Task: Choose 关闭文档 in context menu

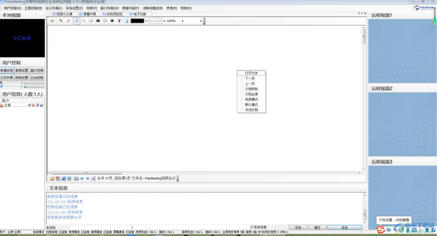Action: [x=251, y=110]
